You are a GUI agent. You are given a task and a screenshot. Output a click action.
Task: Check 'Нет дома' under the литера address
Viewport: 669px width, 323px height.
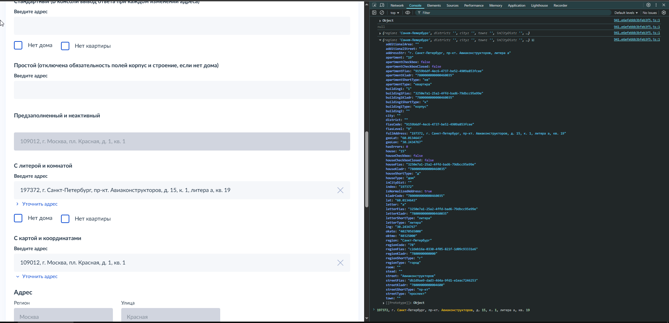coord(18,218)
